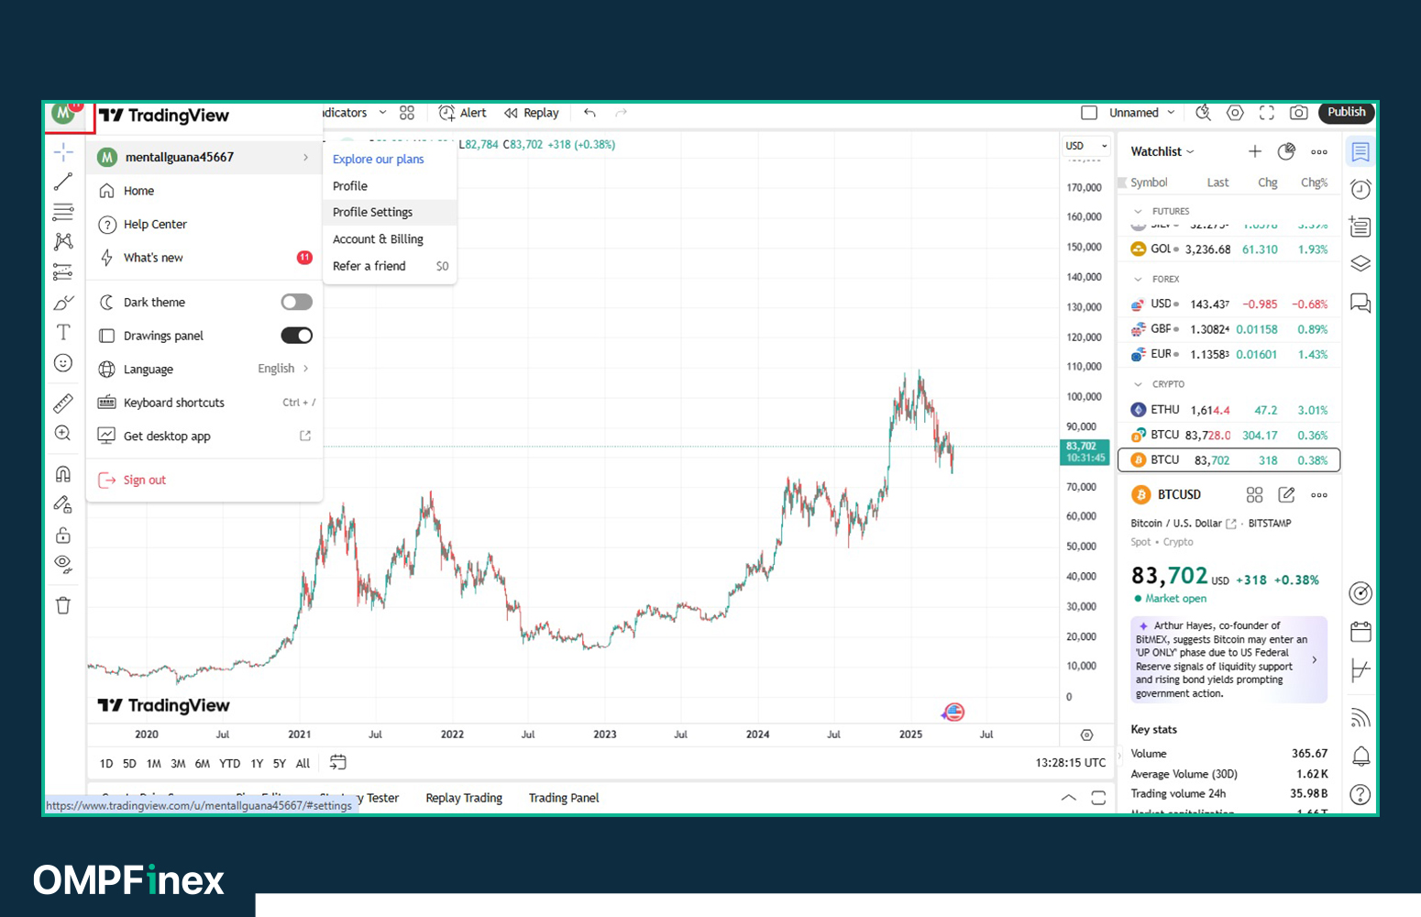Click the Publish button

click(x=1346, y=112)
